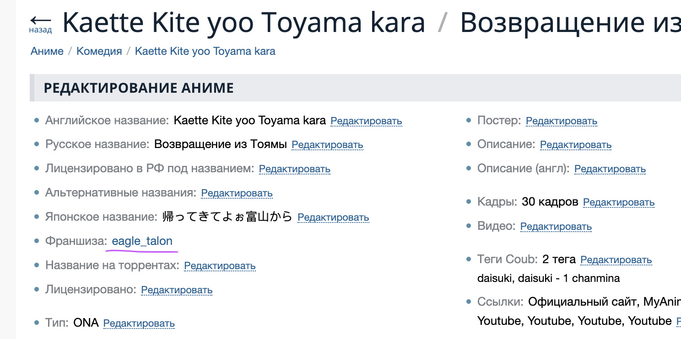Edit the Описание field
Screen dimensions: 681x339
pos(575,145)
